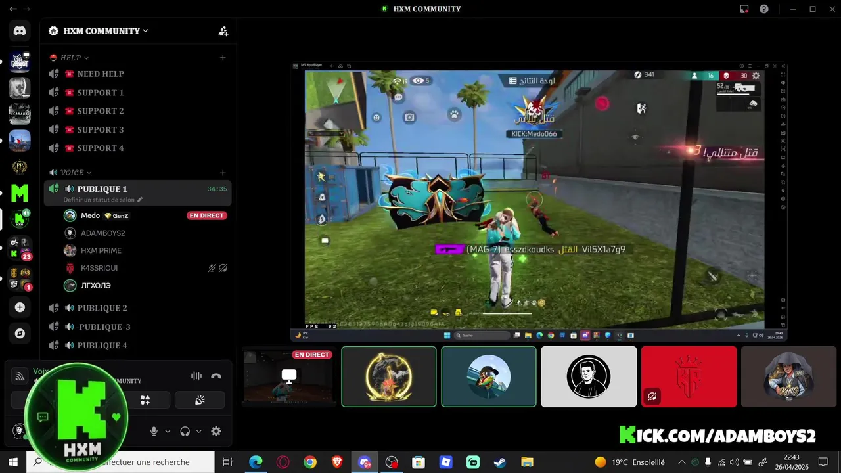Select the teal cap avatar participant tile
Image resolution: width=841 pixels, height=473 pixels.
pos(489,377)
